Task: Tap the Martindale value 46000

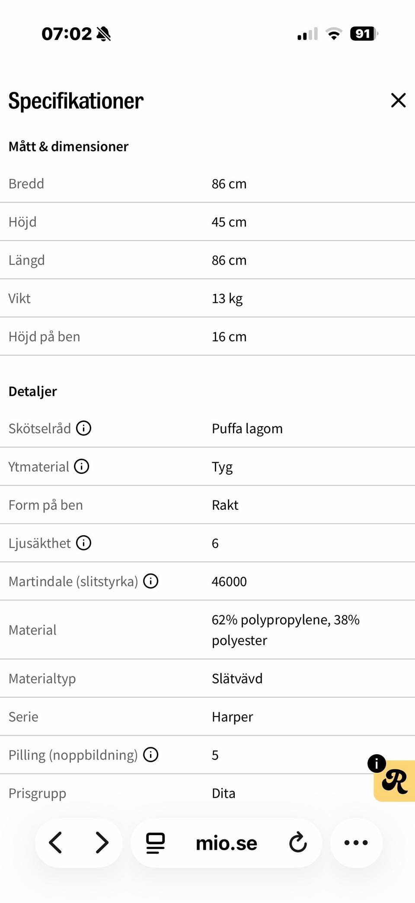Action: (229, 582)
